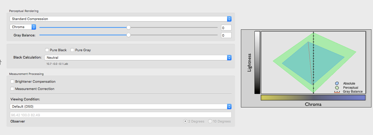Click the yellow-blue Chroma gradient bar

click(313, 98)
